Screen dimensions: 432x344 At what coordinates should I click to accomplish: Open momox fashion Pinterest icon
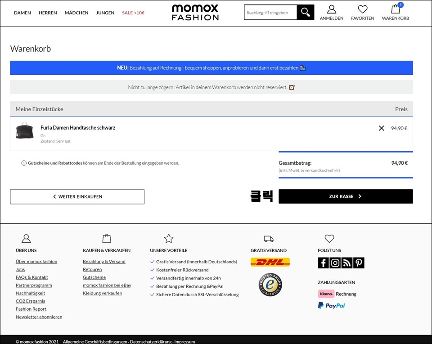359,263
